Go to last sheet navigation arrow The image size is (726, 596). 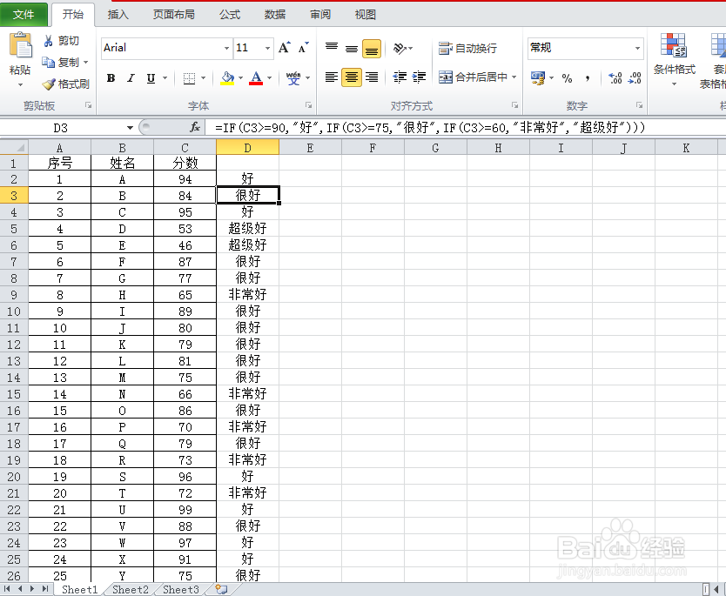coord(45,589)
